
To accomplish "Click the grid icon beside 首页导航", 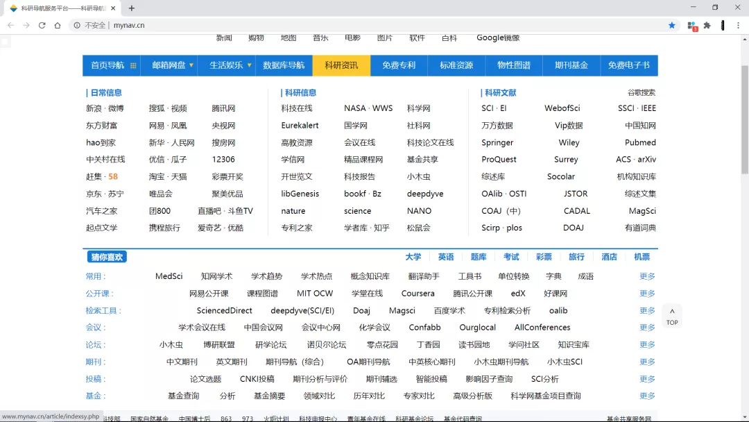I will coord(133,65).
